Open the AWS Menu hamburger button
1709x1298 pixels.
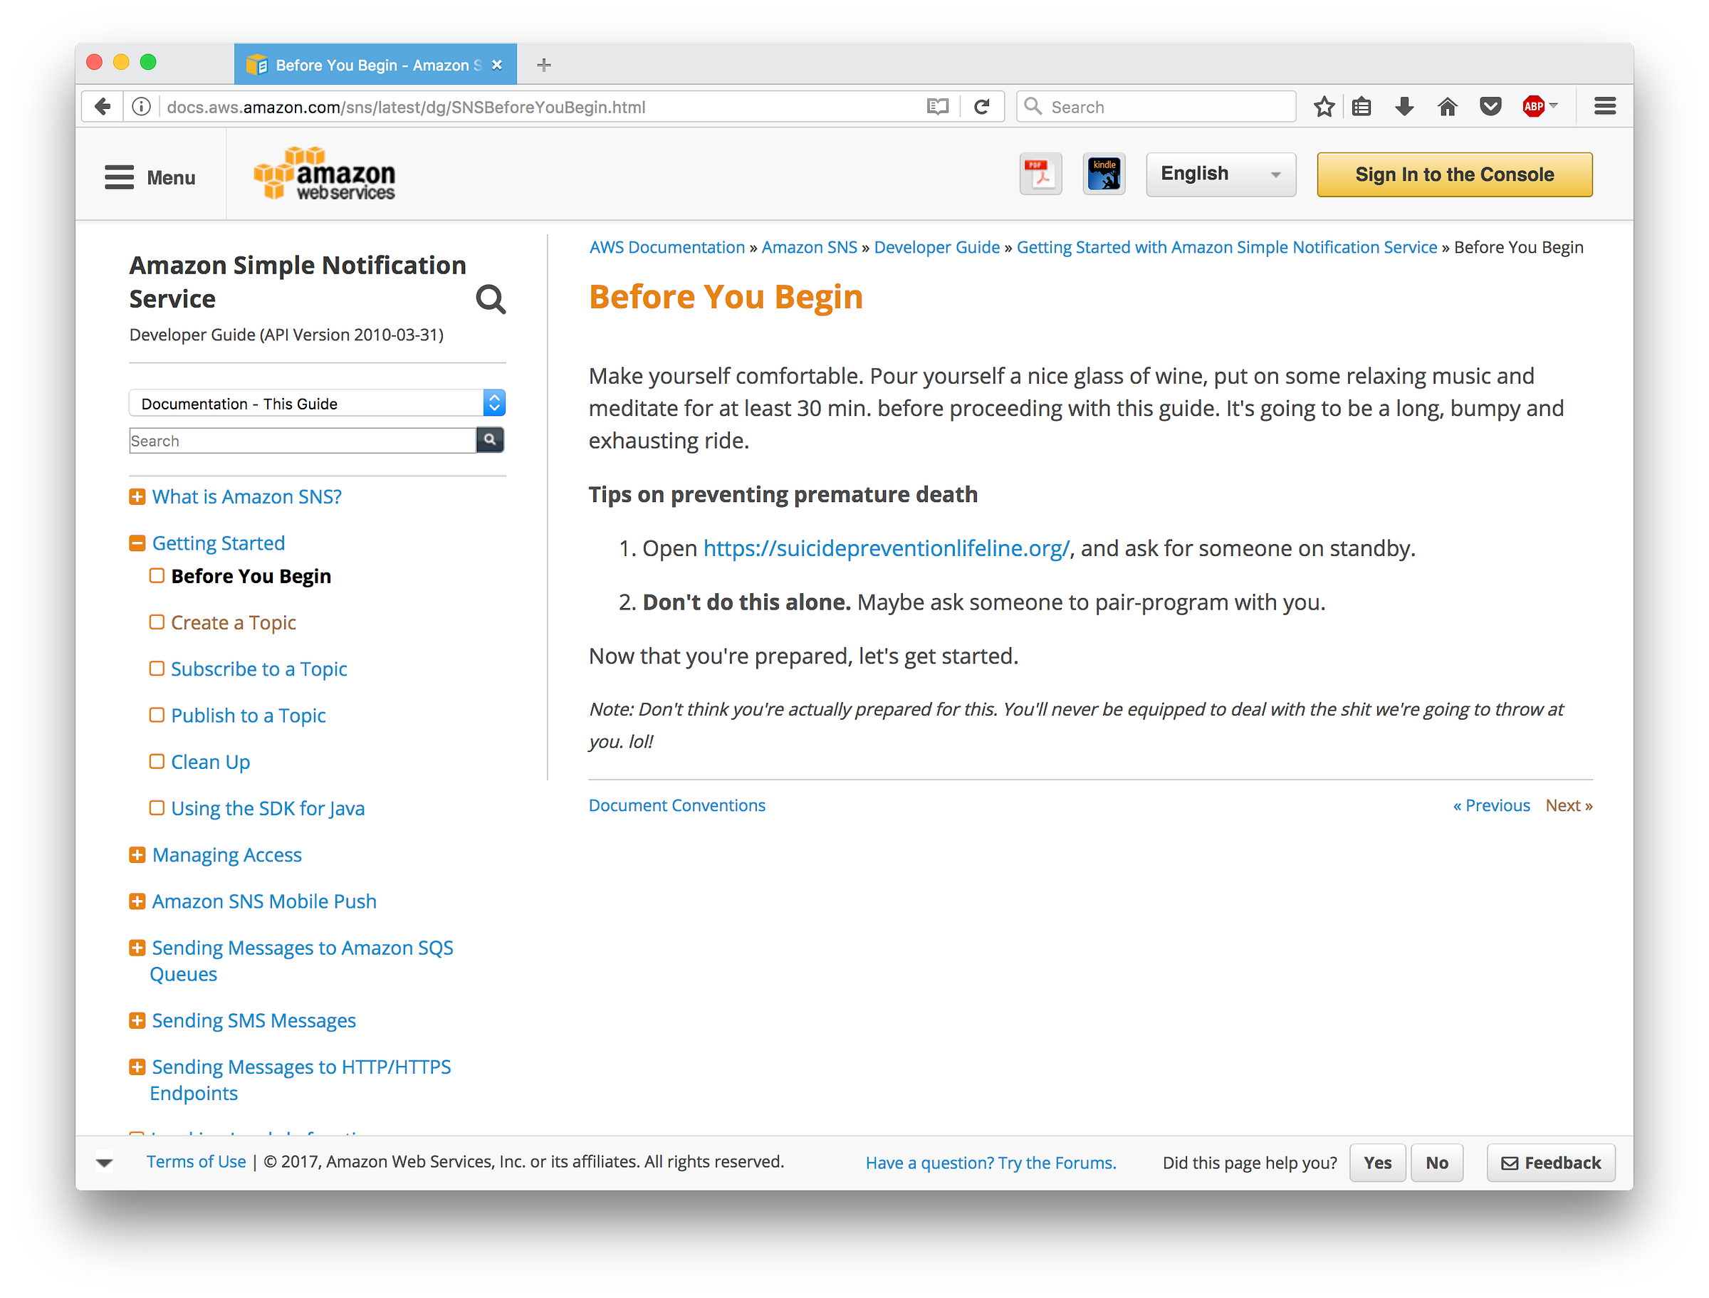tap(151, 178)
